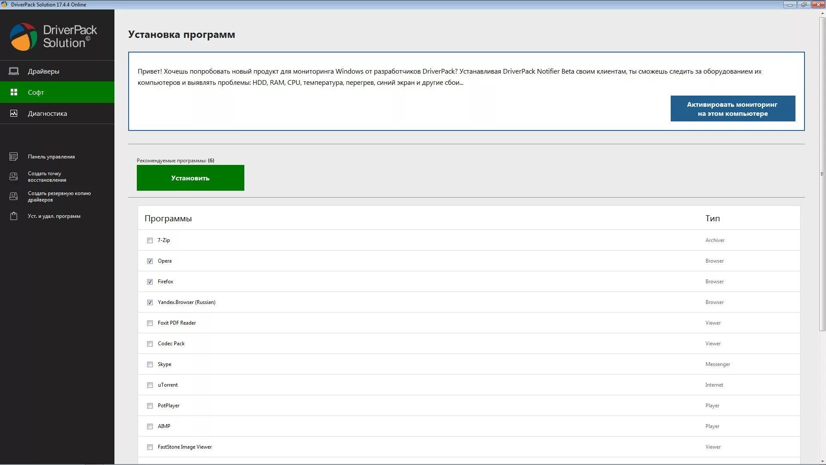Switch to the Драйверы section

point(43,71)
